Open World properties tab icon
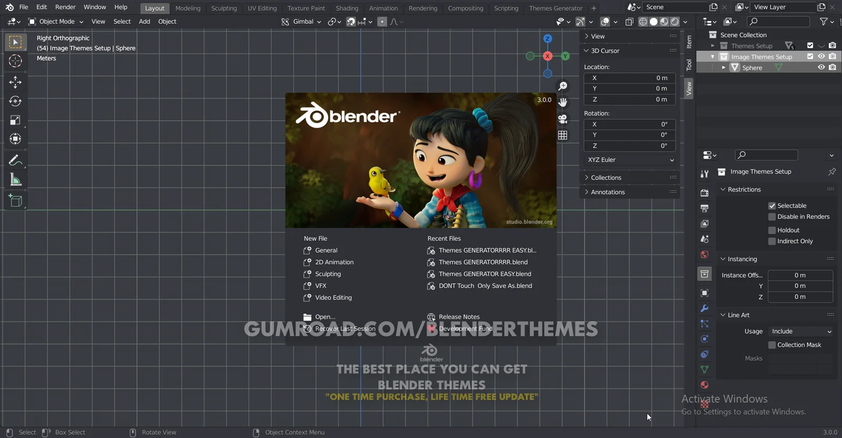This screenshot has width=842, height=438. point(705,255)
